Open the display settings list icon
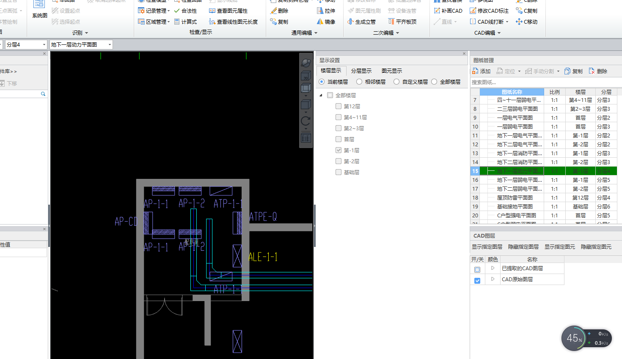 (306, 138)
